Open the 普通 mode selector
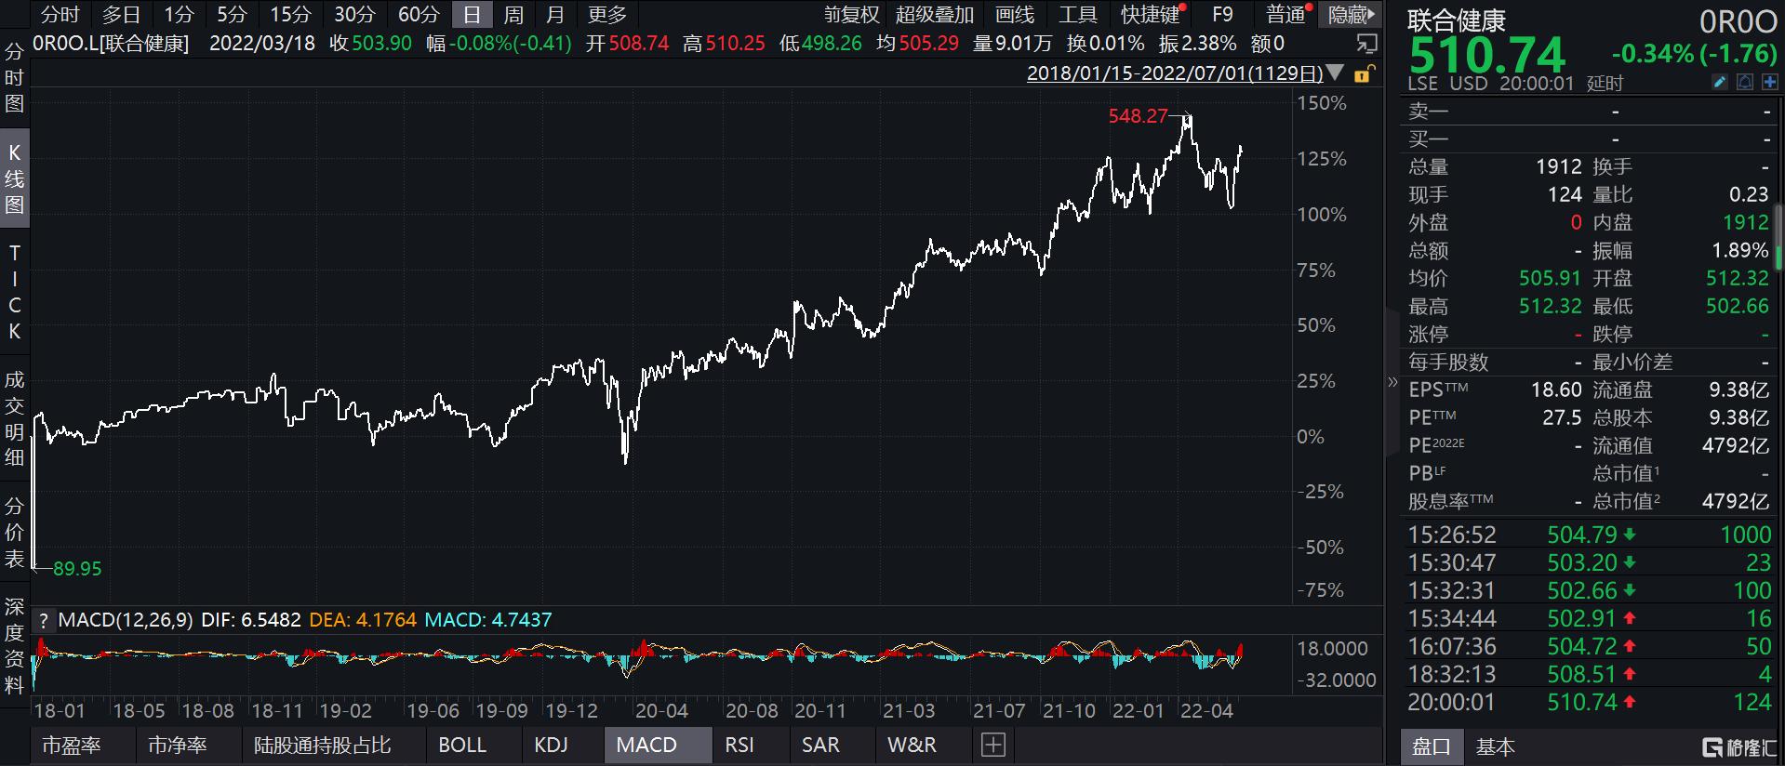This screenshot has height=766, width=1785. coord(1287,14)
